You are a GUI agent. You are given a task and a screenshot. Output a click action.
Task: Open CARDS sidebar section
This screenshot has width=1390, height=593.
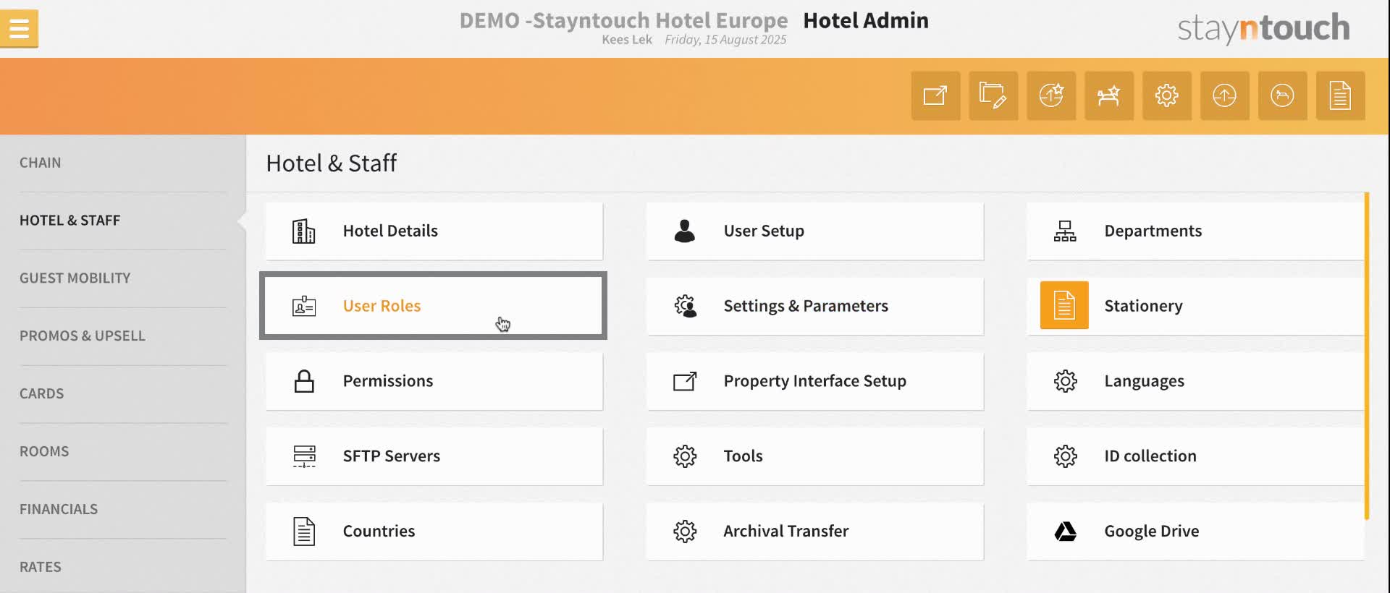click(42, 394)
